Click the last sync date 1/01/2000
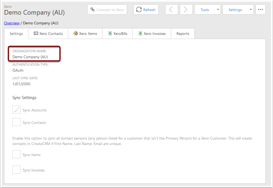This screenshot has width=273, height=188. [21, 84]
